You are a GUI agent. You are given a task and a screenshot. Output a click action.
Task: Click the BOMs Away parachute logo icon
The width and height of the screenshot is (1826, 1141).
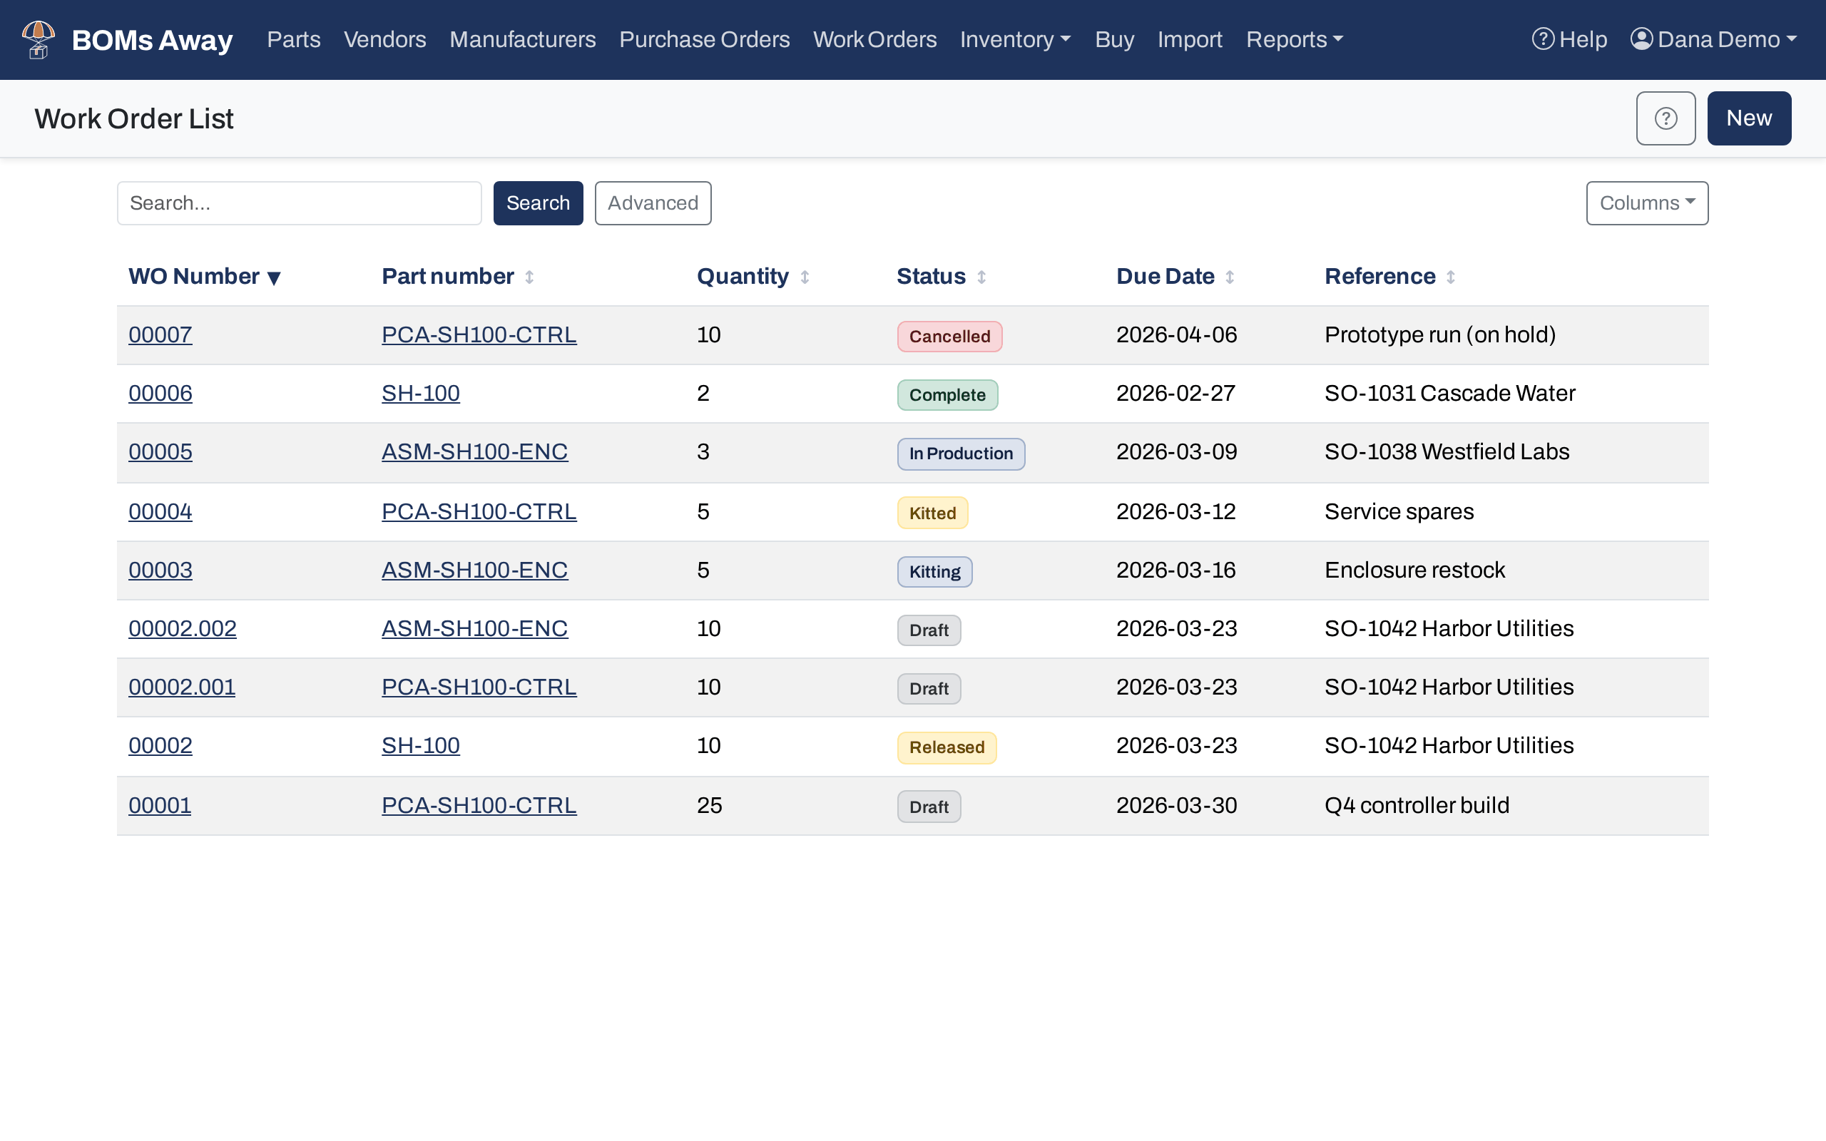(x=39, y=39)
